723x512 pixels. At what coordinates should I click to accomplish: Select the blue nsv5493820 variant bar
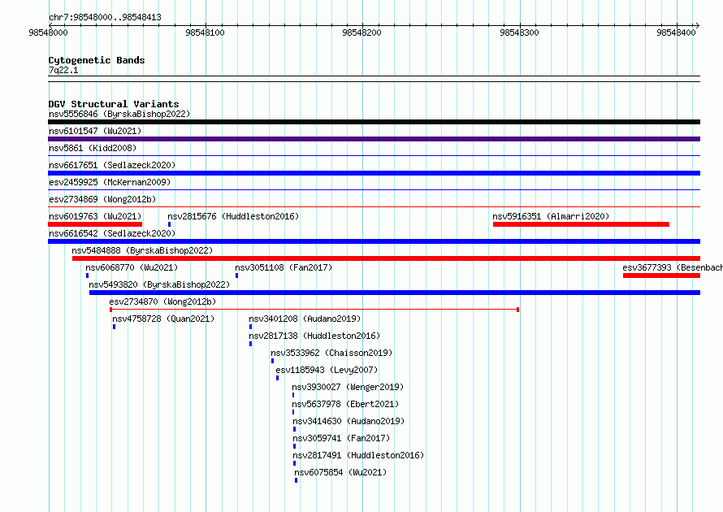coord(395,293)
